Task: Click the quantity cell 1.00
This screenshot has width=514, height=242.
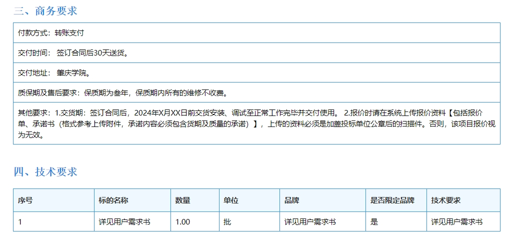Action: [x=182, y=222]
